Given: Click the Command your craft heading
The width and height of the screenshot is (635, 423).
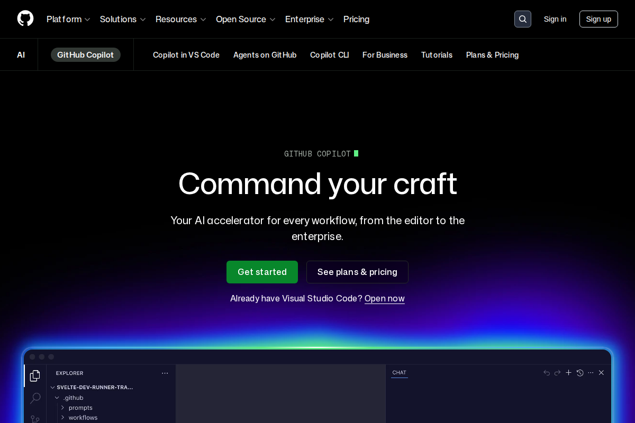Looking at the screenshot, I should 317,183.
